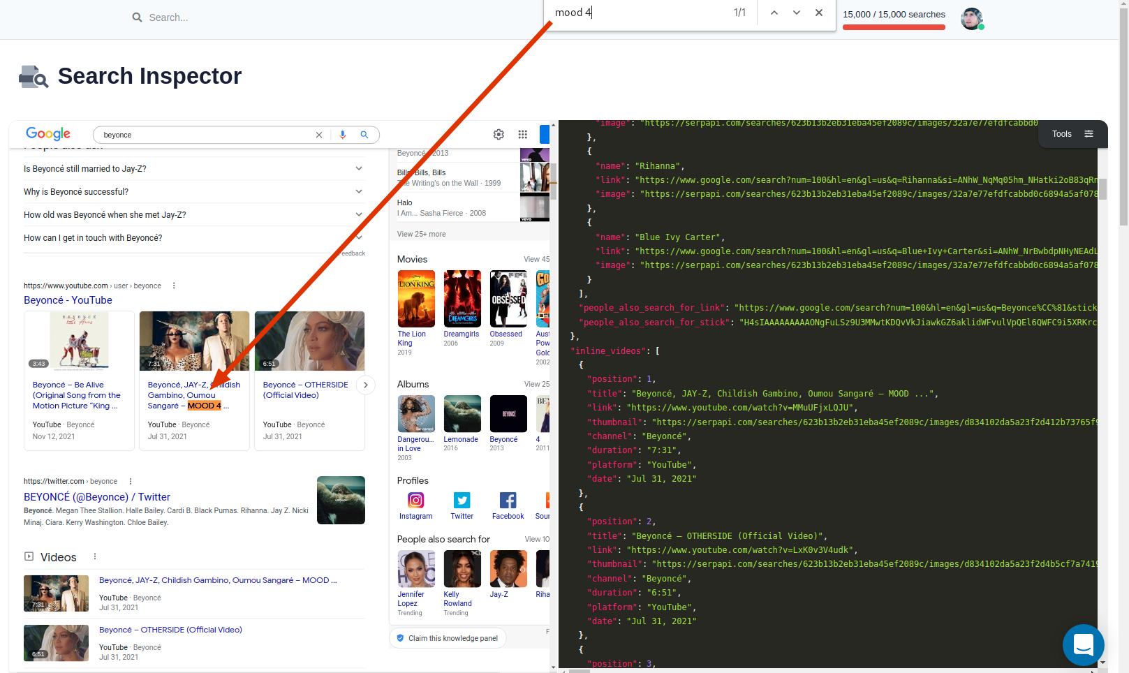Advance the YouTube video carousel arrow
1129x673 pixels.
point(365,385)
